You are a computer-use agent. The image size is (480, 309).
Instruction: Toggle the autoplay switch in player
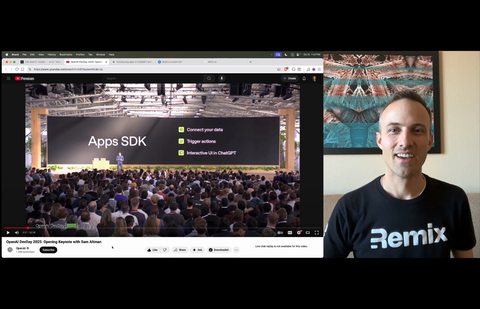pos(280,233)
